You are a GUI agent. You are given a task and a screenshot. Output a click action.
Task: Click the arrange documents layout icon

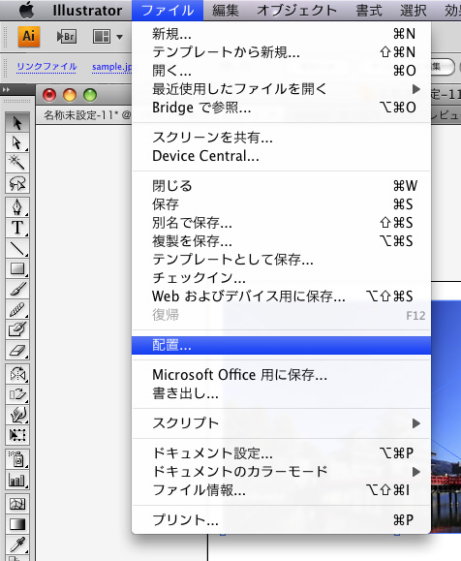pyautogui.click(x=102, y=37)
